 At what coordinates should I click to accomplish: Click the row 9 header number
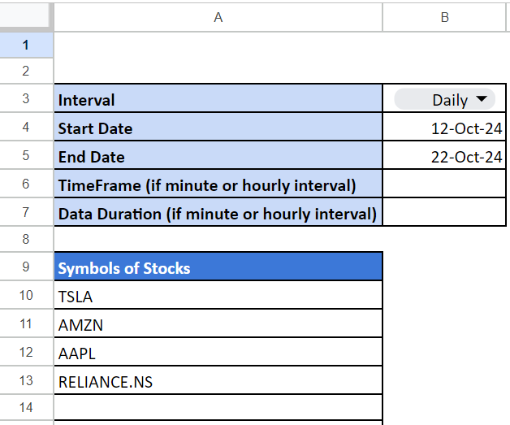coord(26,267)
